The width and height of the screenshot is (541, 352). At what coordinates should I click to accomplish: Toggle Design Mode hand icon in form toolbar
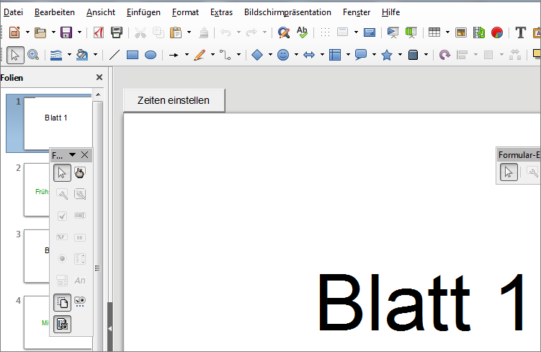pyautogui.click(x=80, y=172)
